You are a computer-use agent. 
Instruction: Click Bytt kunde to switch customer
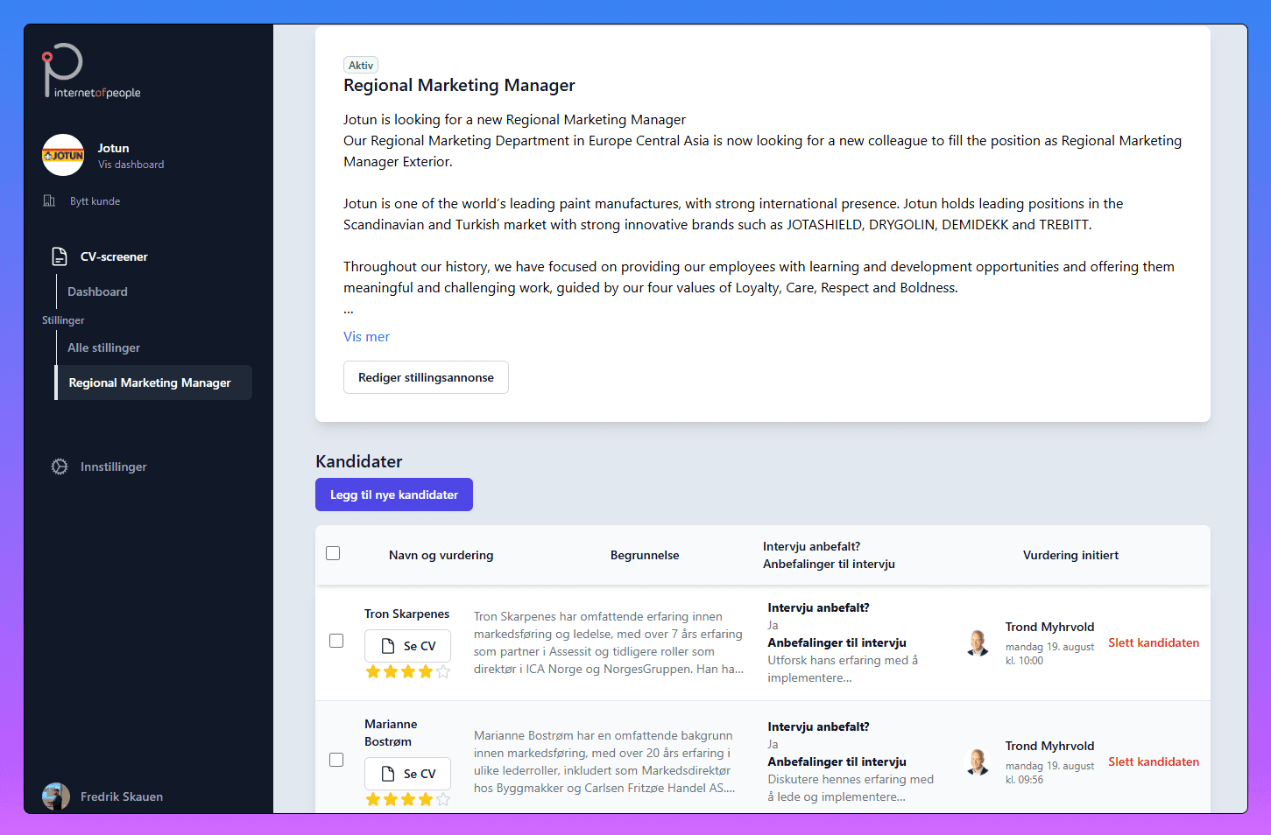(95, 201)
